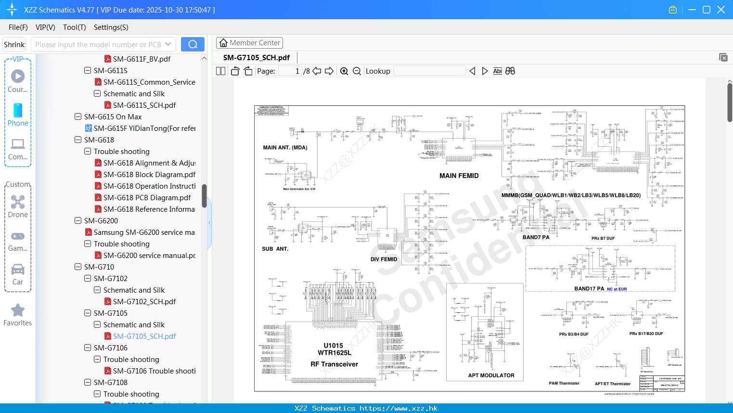
Task: Go to the previous page arrow
Action: tap(317, 71)
